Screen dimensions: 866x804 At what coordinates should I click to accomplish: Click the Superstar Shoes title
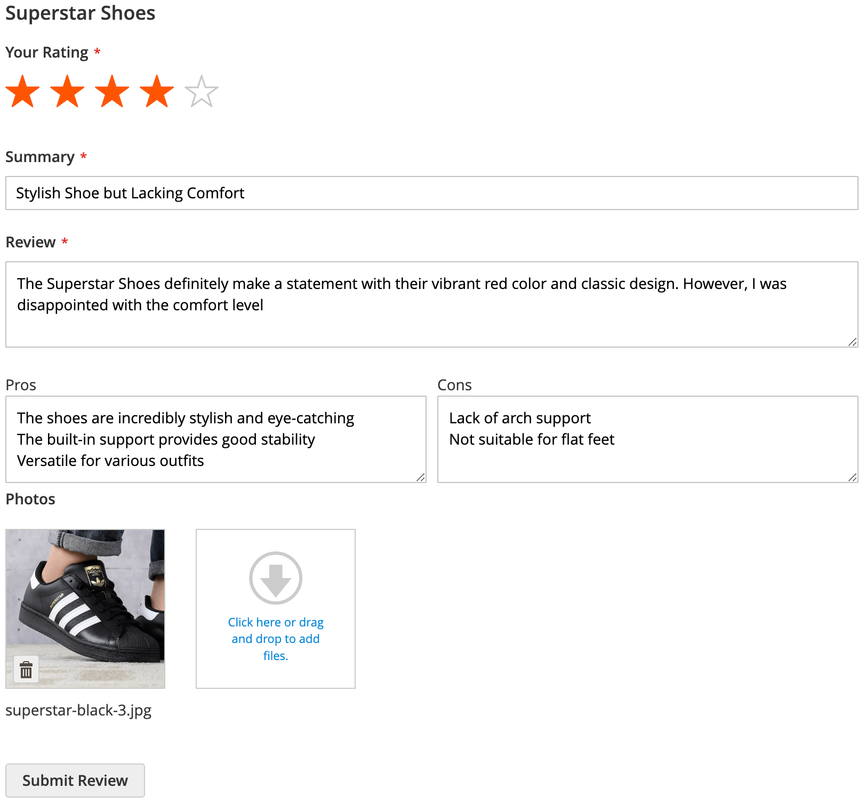coord(80,13)
